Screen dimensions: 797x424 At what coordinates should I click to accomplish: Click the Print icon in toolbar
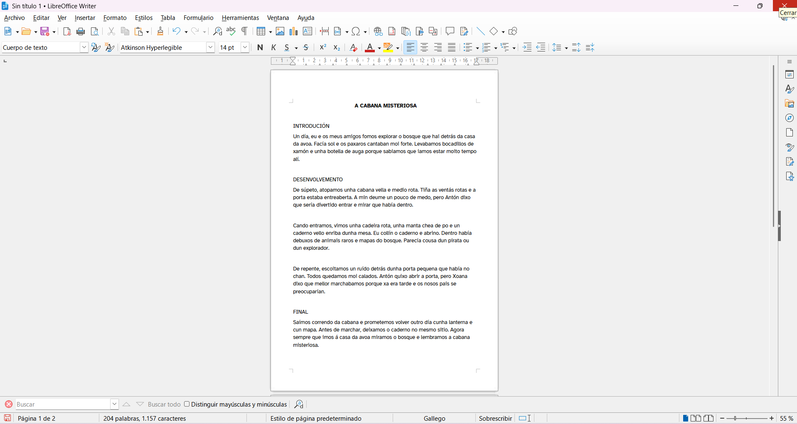pyautogui.click(x=81, y=32)
